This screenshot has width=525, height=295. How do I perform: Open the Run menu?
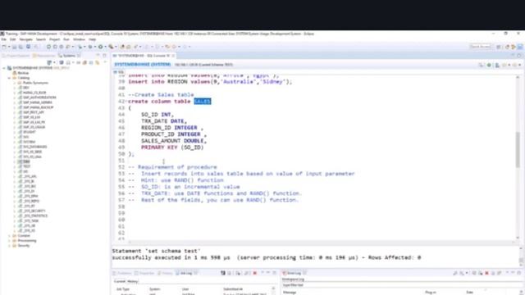tap(66, 39)
